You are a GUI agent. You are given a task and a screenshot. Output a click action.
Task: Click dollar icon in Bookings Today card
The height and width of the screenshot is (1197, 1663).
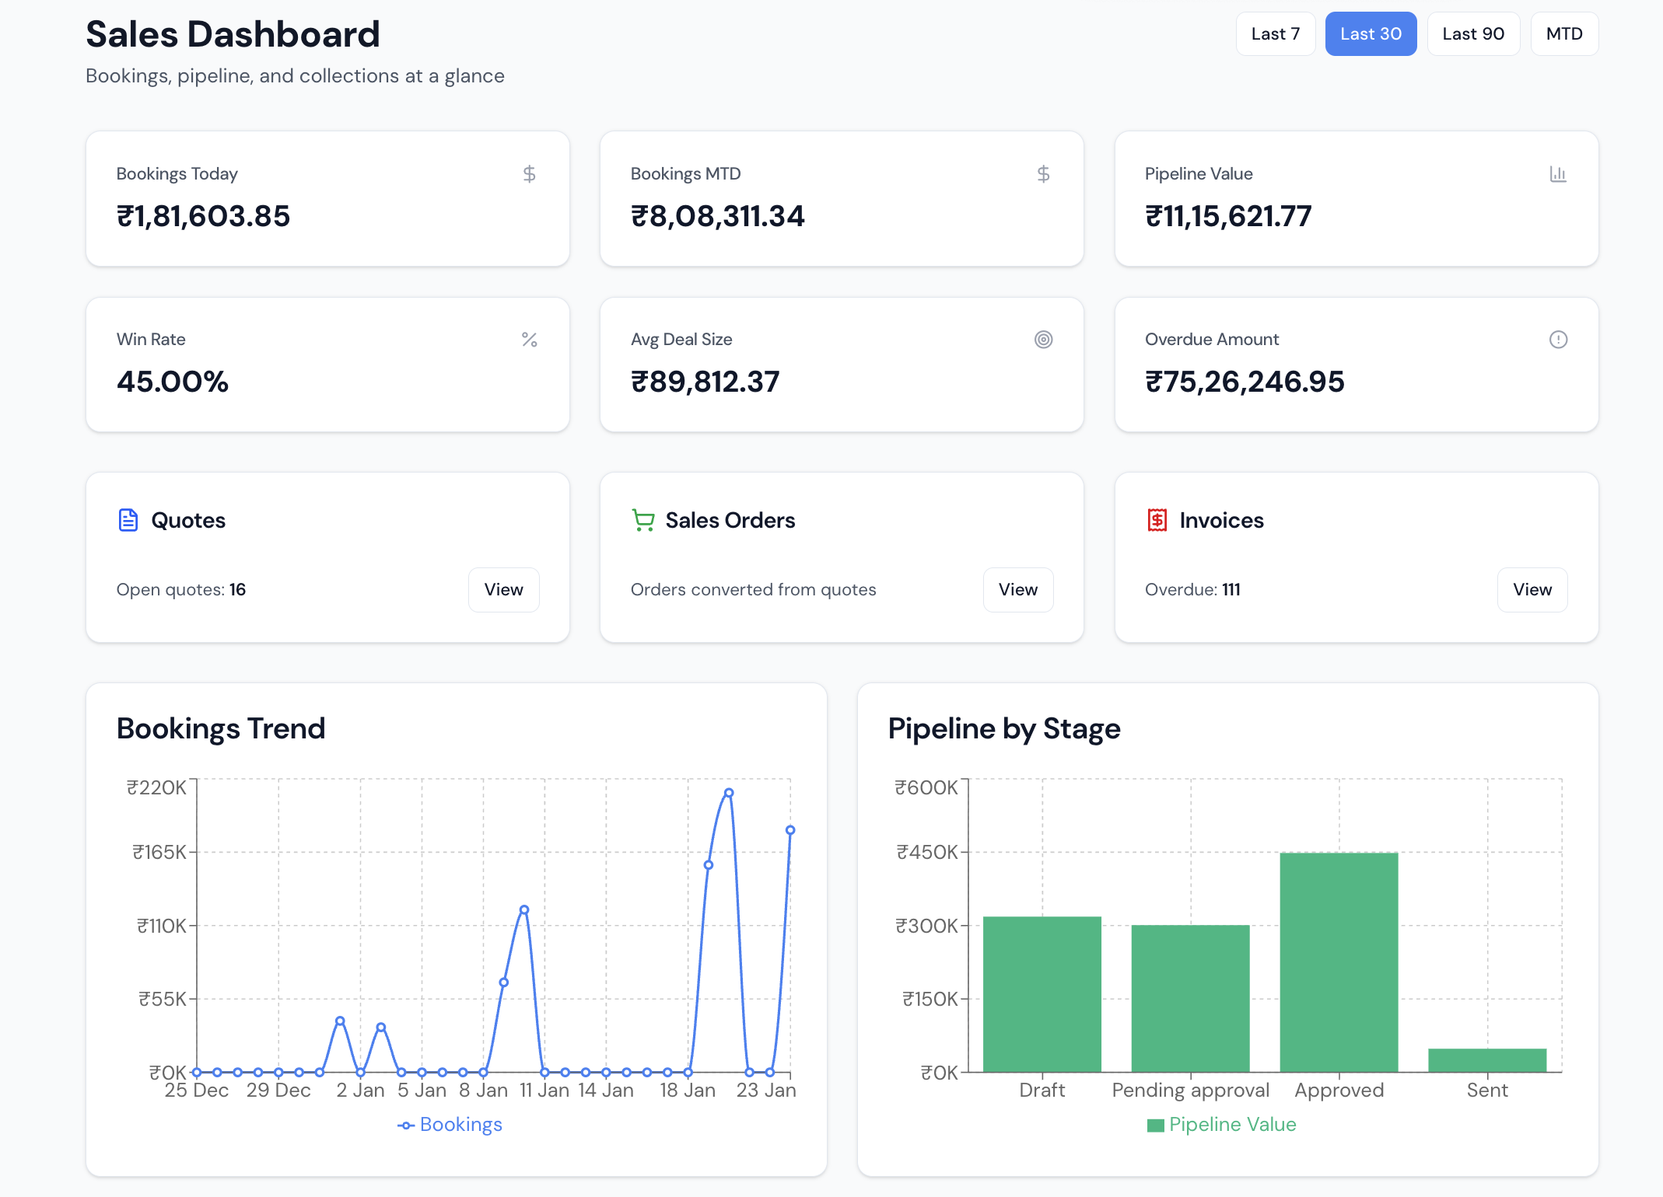pyautogui.click(x=529, y=174)
